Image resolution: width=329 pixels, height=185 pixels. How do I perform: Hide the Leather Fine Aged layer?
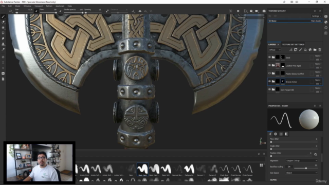pos(269,65)
